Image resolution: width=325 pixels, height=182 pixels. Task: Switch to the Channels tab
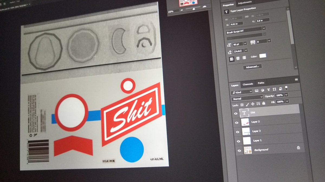(248, 84)
